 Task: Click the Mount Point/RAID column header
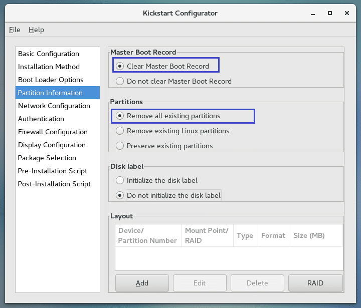207,235
